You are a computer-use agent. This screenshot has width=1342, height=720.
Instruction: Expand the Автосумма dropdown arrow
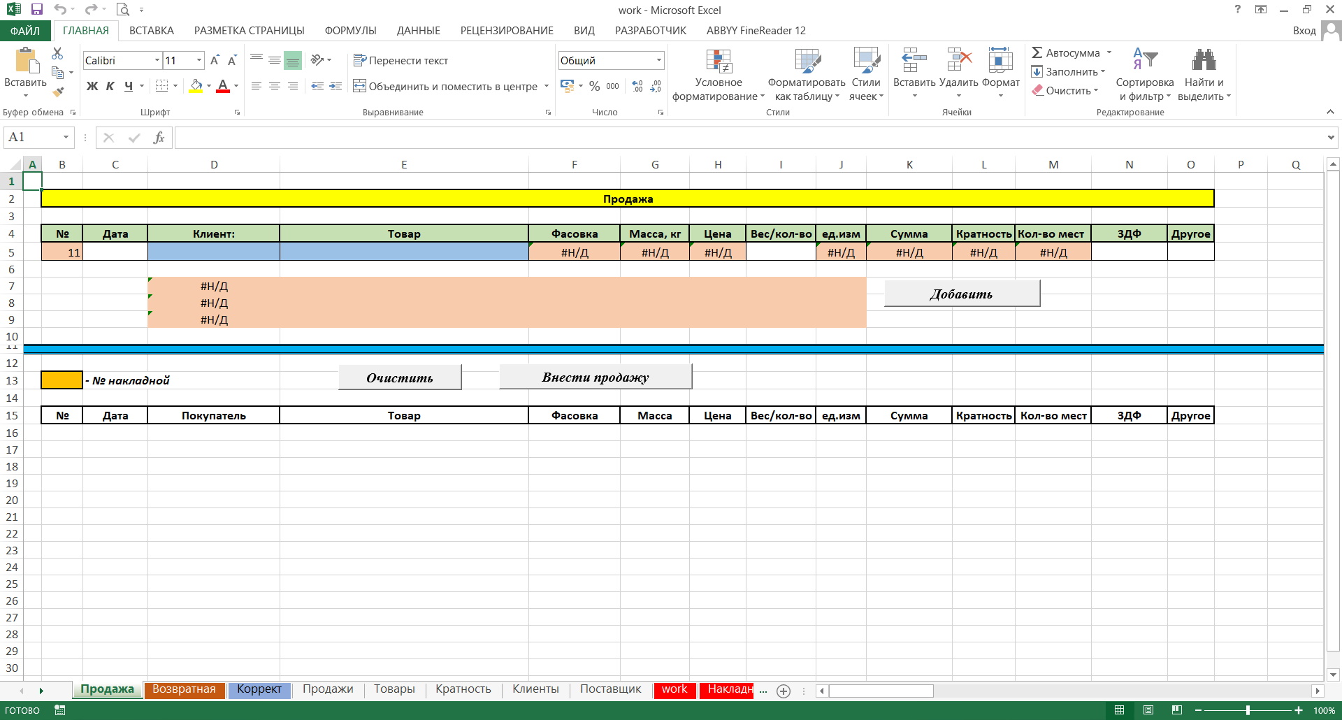click(1109, 53)
